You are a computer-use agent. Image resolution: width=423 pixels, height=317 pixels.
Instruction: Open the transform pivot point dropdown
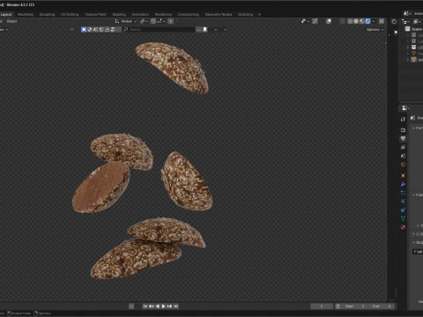pos(144,21)
